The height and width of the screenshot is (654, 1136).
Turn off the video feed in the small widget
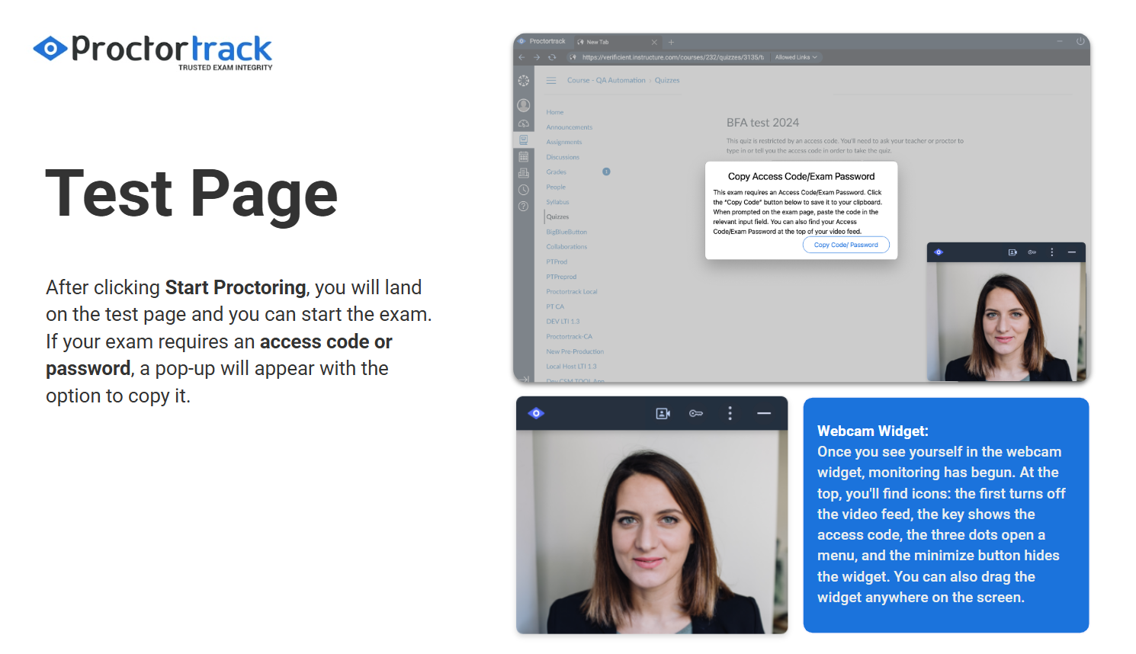coord(1012,252)
